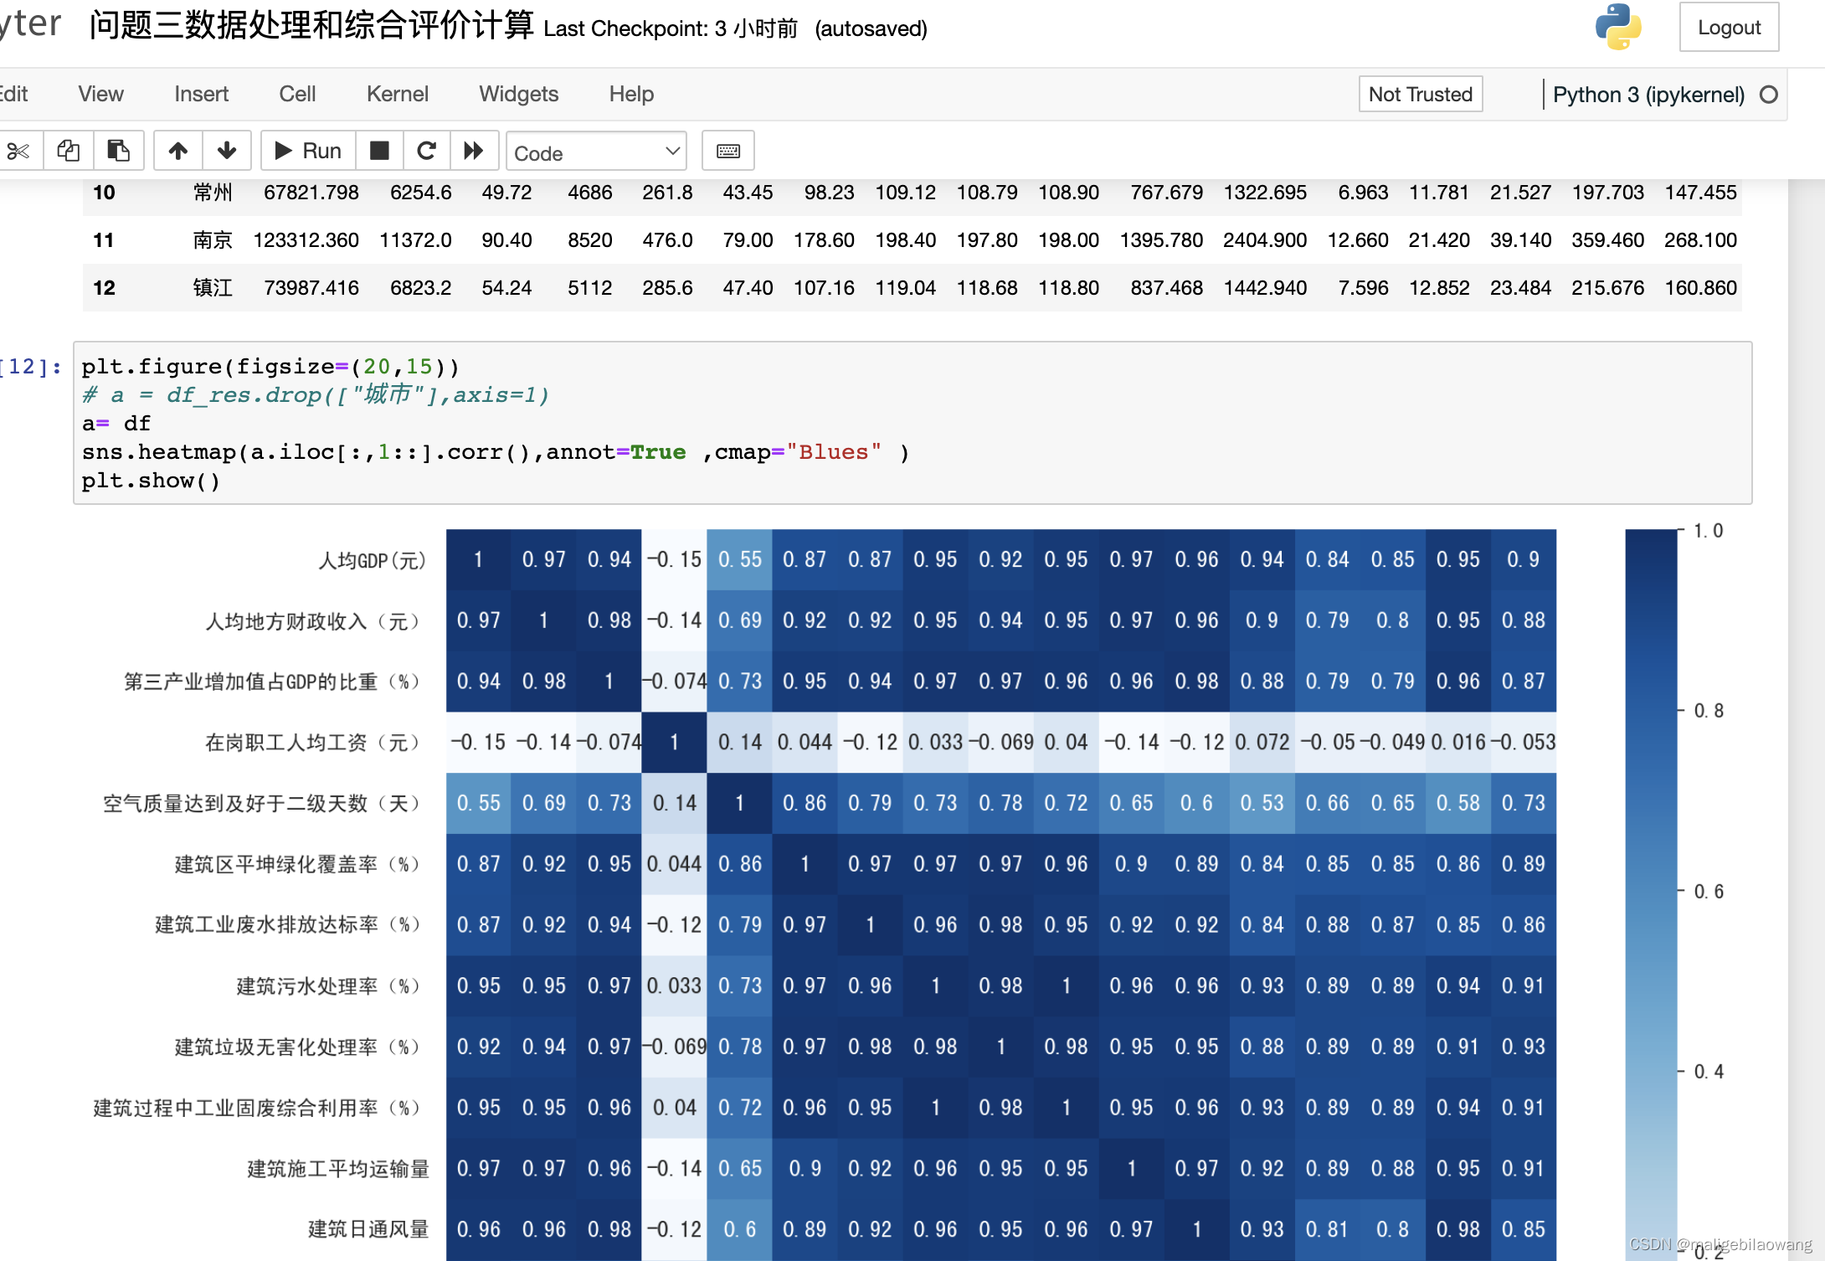This screenshot has height=1261, width=1825.
Task: Move cell down with arrow icon
Action: pyautogui.click(x=227, y=151)
